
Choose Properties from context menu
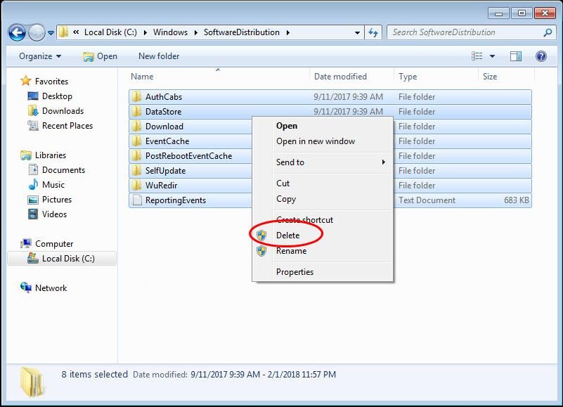323,272
